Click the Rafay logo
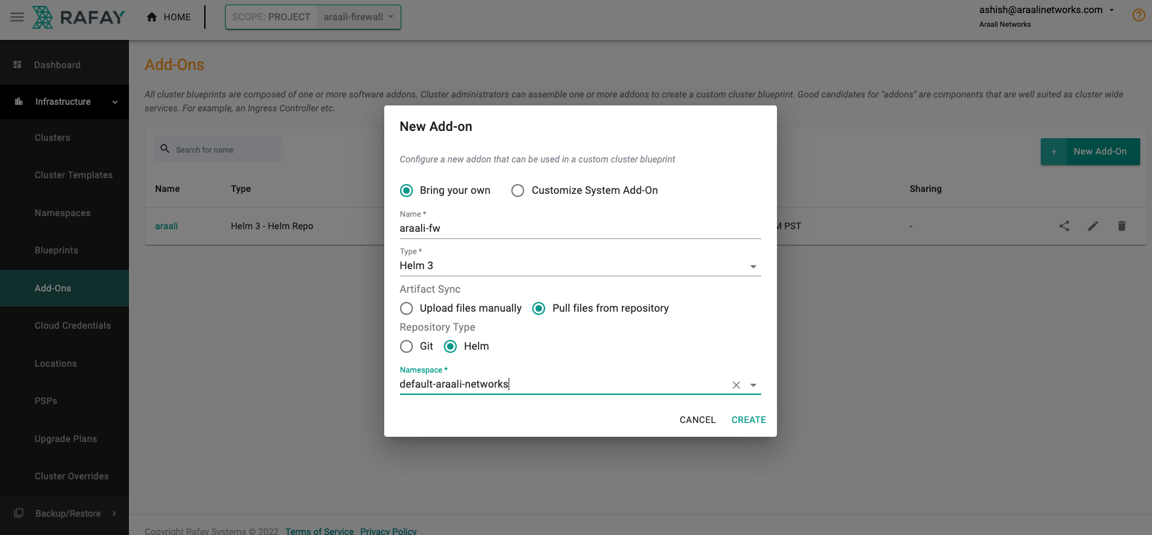 coord(79,17)
